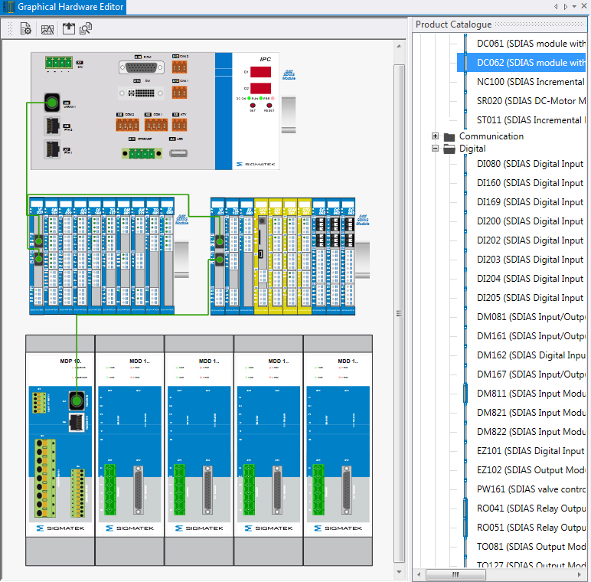Click the picture view toolbar icon
This screenshot has width=591, height=582.
pyautogui.click(x=47, y=29)
